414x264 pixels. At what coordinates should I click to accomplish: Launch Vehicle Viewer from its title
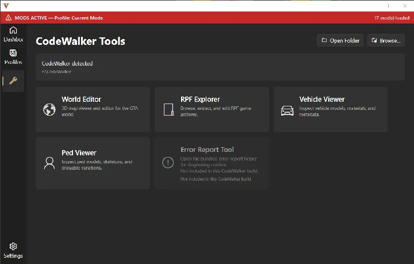(322, 100)
